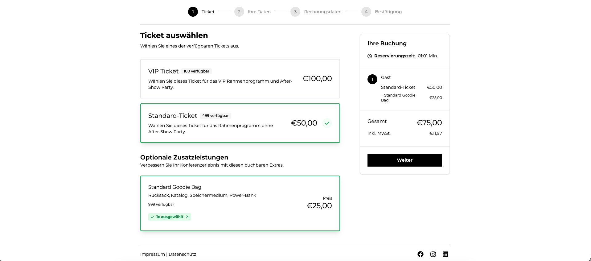Open the Impressum link
Image resolution: width=591 pixels, height=261 pixels.
click(x=152, y=254)
